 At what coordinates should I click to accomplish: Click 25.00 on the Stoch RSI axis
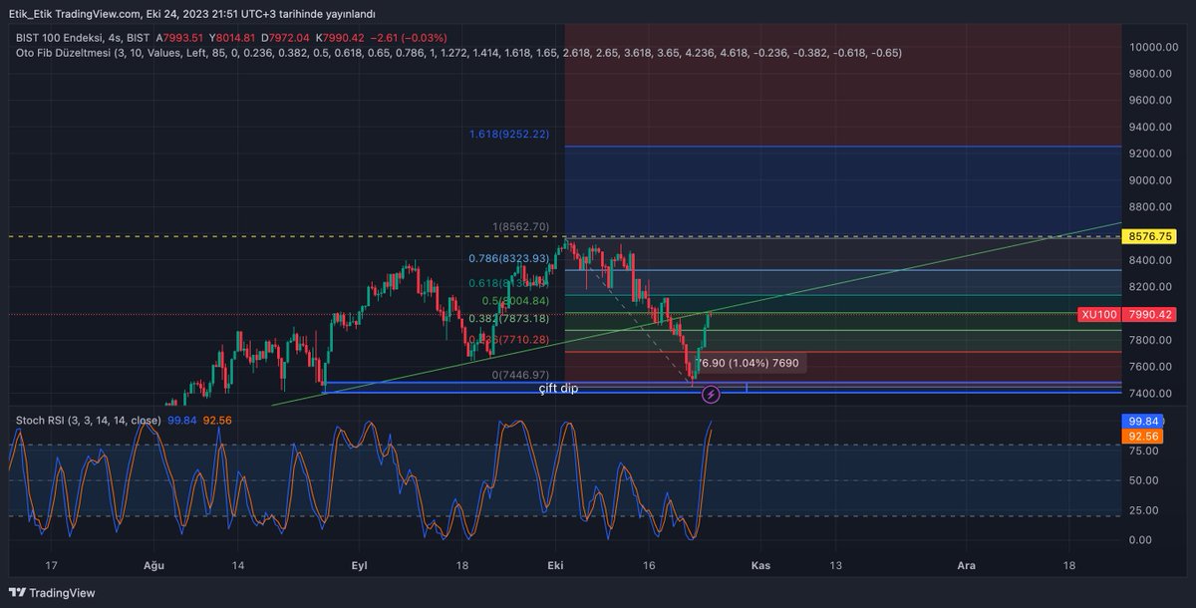tap(1143, 510)
